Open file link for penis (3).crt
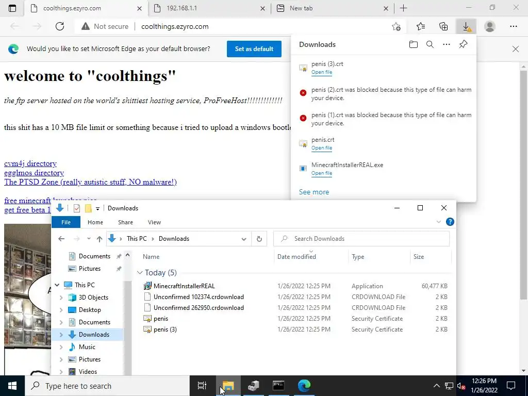 (x=322, y=72)
